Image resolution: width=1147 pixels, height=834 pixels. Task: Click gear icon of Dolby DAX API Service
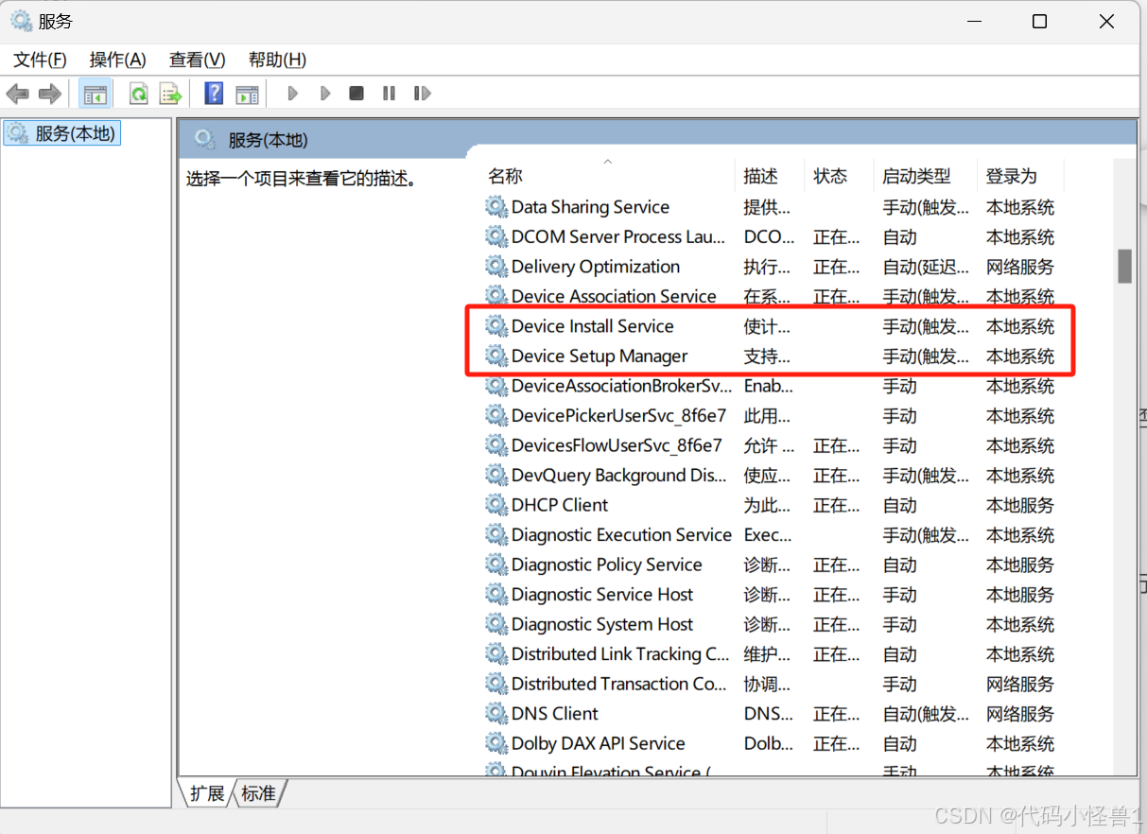[496, 743]
